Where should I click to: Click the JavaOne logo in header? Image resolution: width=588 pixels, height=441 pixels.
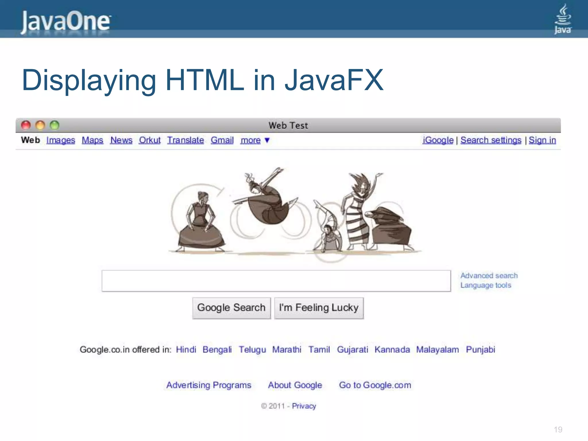(x=65, y=21)
